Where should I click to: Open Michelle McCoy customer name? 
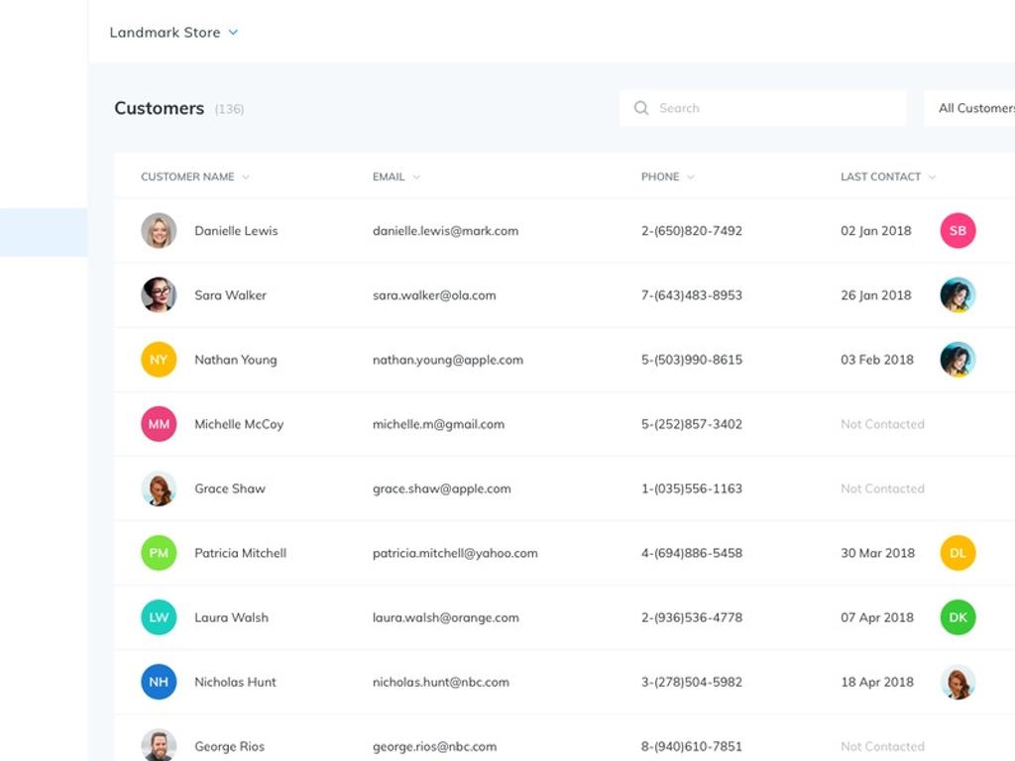(239, 424)
